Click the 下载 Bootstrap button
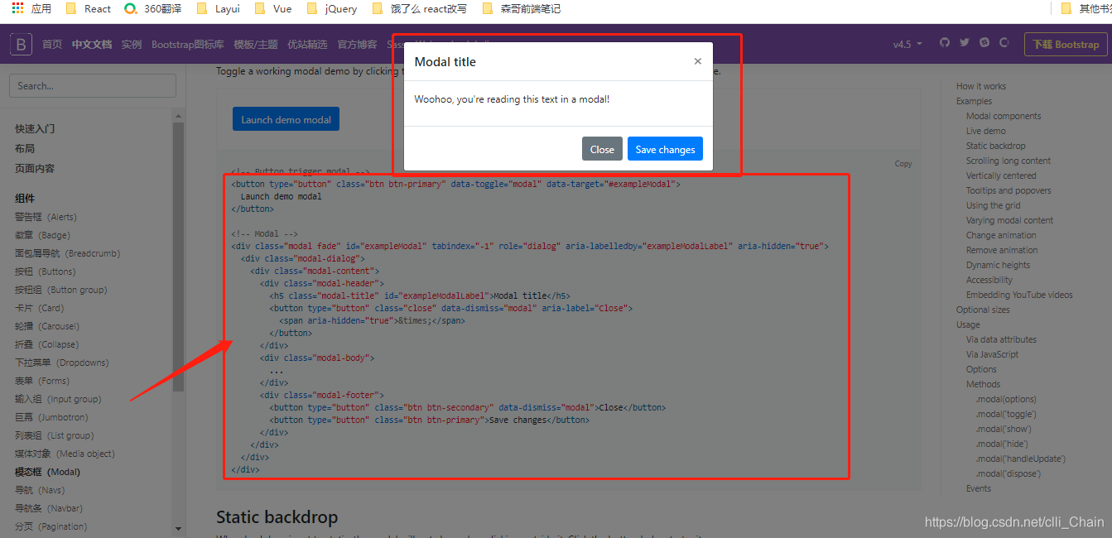Image resolution: width=1112 pixels, height=538 pixels. pyautogui.click(x=1066, y=44)
